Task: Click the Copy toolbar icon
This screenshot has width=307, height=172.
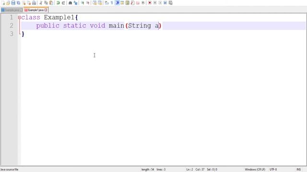Action: tap(46, 3)
